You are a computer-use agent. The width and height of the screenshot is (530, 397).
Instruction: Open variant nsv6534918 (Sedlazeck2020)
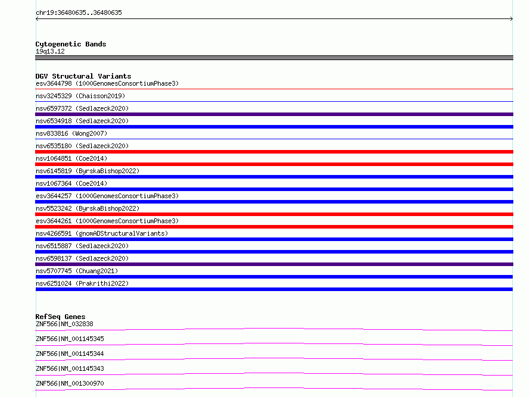[82, 121]
